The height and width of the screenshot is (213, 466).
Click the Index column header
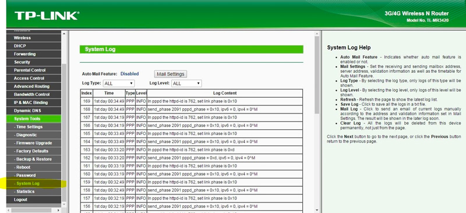pyautogui.click(x=86, y=93)
